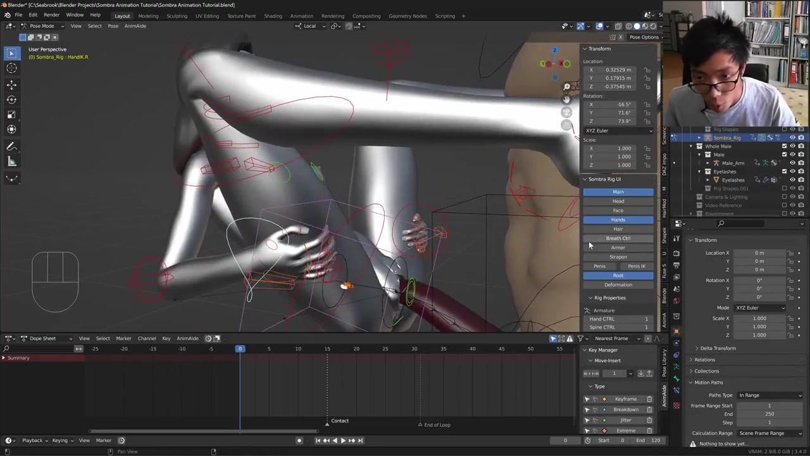Open the XYZ Euler rotation mode dropdown
Image resolution: width=810 pixels, height=456 pixels.
(x=618, y=130)
